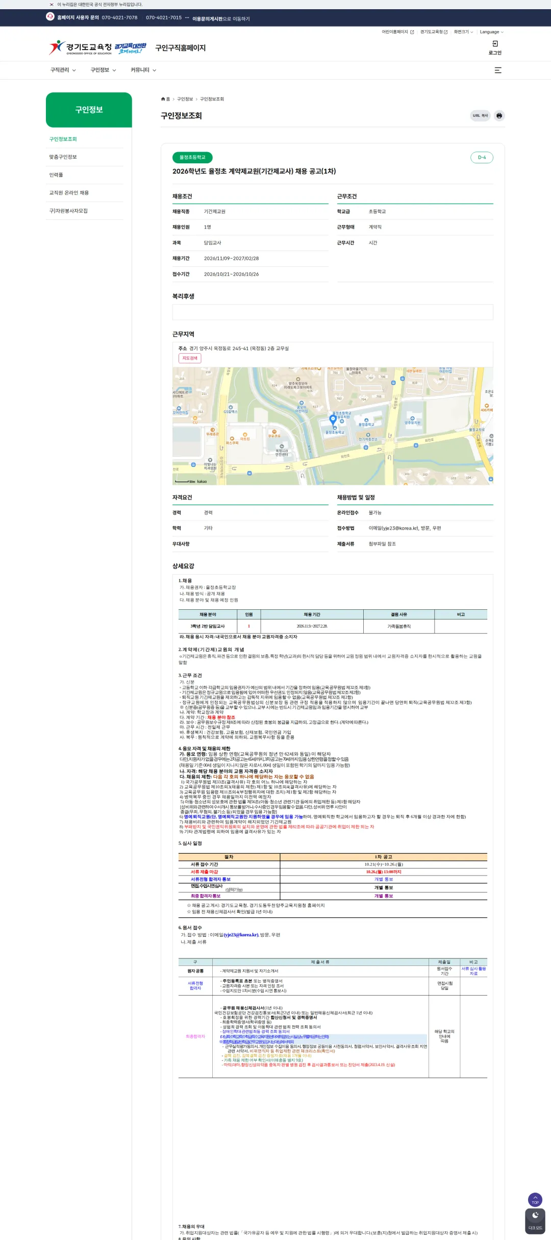Click the phone number 070-4021-7015
Viewport: 551px width, 1240px height.
pos(164,17)
